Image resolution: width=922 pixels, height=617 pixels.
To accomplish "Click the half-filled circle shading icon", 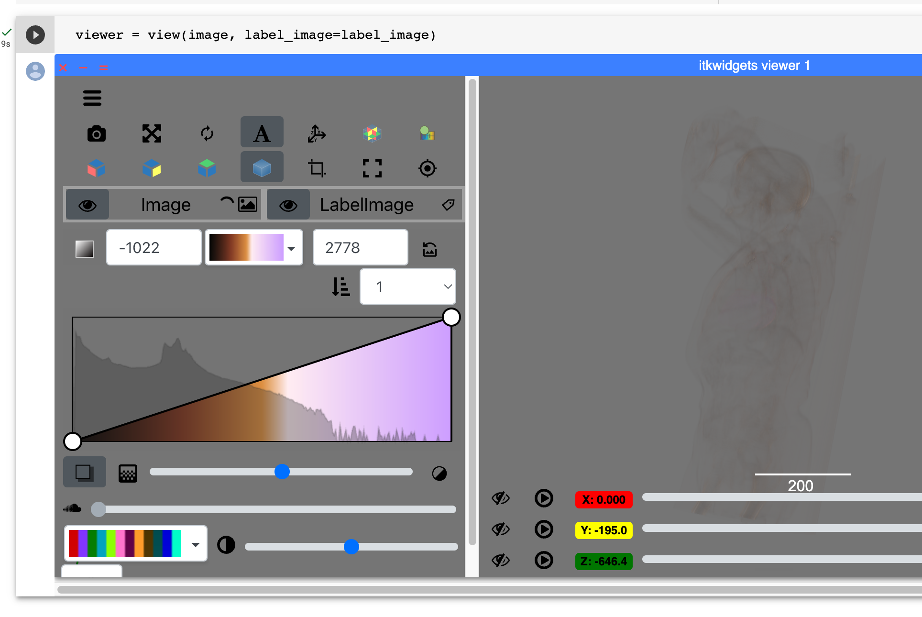I will (x=439, y=474).
